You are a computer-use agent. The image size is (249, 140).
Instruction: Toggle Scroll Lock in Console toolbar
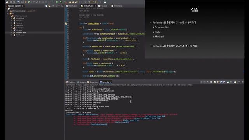point(215,82)
